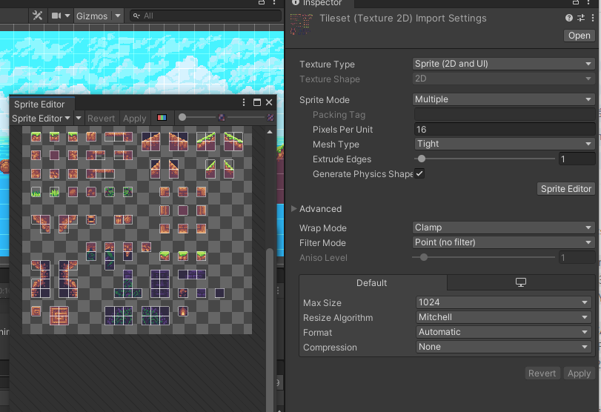Open the Sprite Editor window kebab menu

coord(244,102)
